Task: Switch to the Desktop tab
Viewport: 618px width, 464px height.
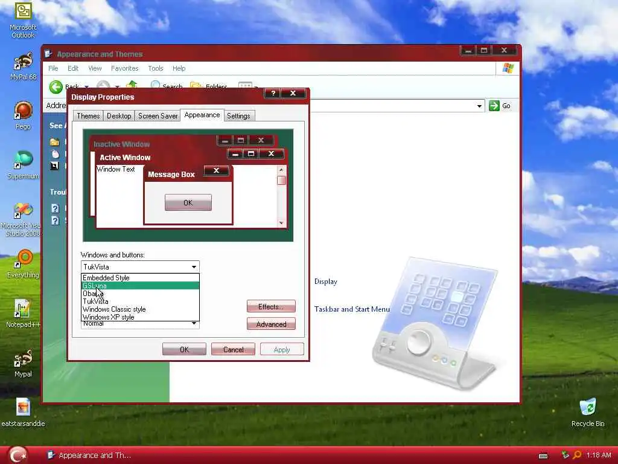Action: click(119, 116)
